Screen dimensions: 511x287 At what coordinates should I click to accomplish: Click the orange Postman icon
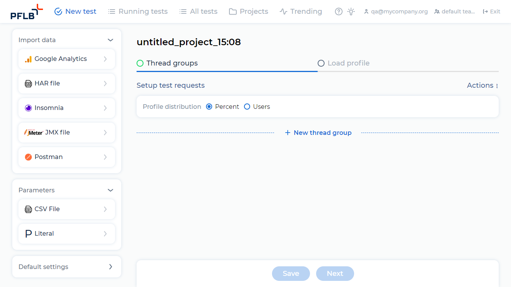point(28,157)
